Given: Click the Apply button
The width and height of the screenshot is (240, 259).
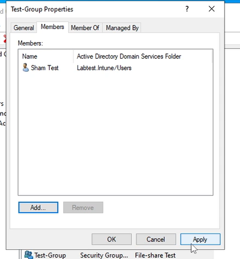Looking at the screenshot, I should (x=200, y=239).
